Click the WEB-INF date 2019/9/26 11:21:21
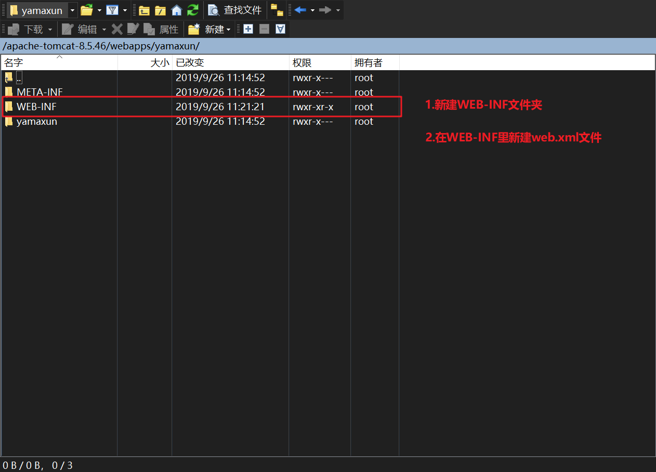Viewport: 656px width, 472px height. (220, 107)
